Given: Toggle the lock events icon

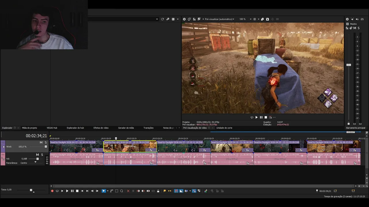Looking at the screenshot, I should 158,191.
